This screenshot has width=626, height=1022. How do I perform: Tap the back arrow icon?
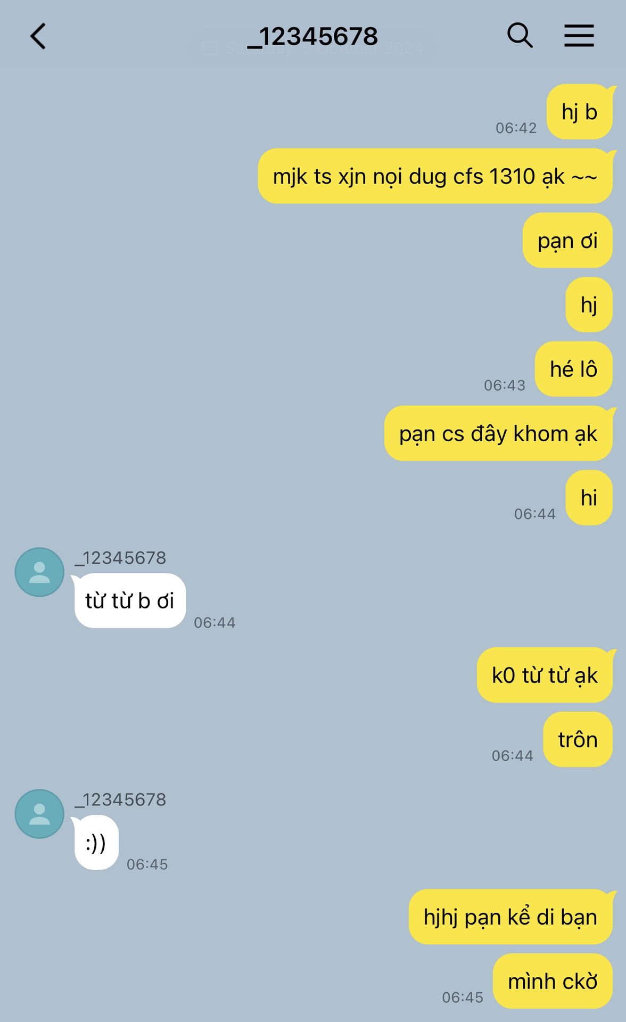pos(38,36)
